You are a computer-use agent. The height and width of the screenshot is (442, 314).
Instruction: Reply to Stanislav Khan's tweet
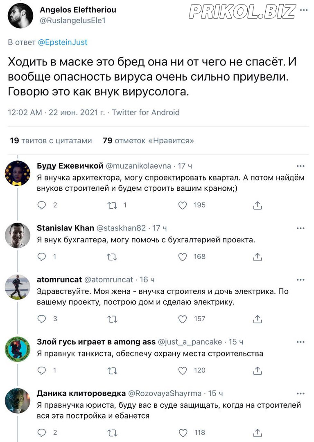pos(42,257)
